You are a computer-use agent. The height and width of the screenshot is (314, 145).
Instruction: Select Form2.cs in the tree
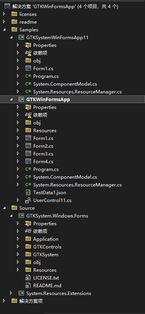(x=43, y=146)
